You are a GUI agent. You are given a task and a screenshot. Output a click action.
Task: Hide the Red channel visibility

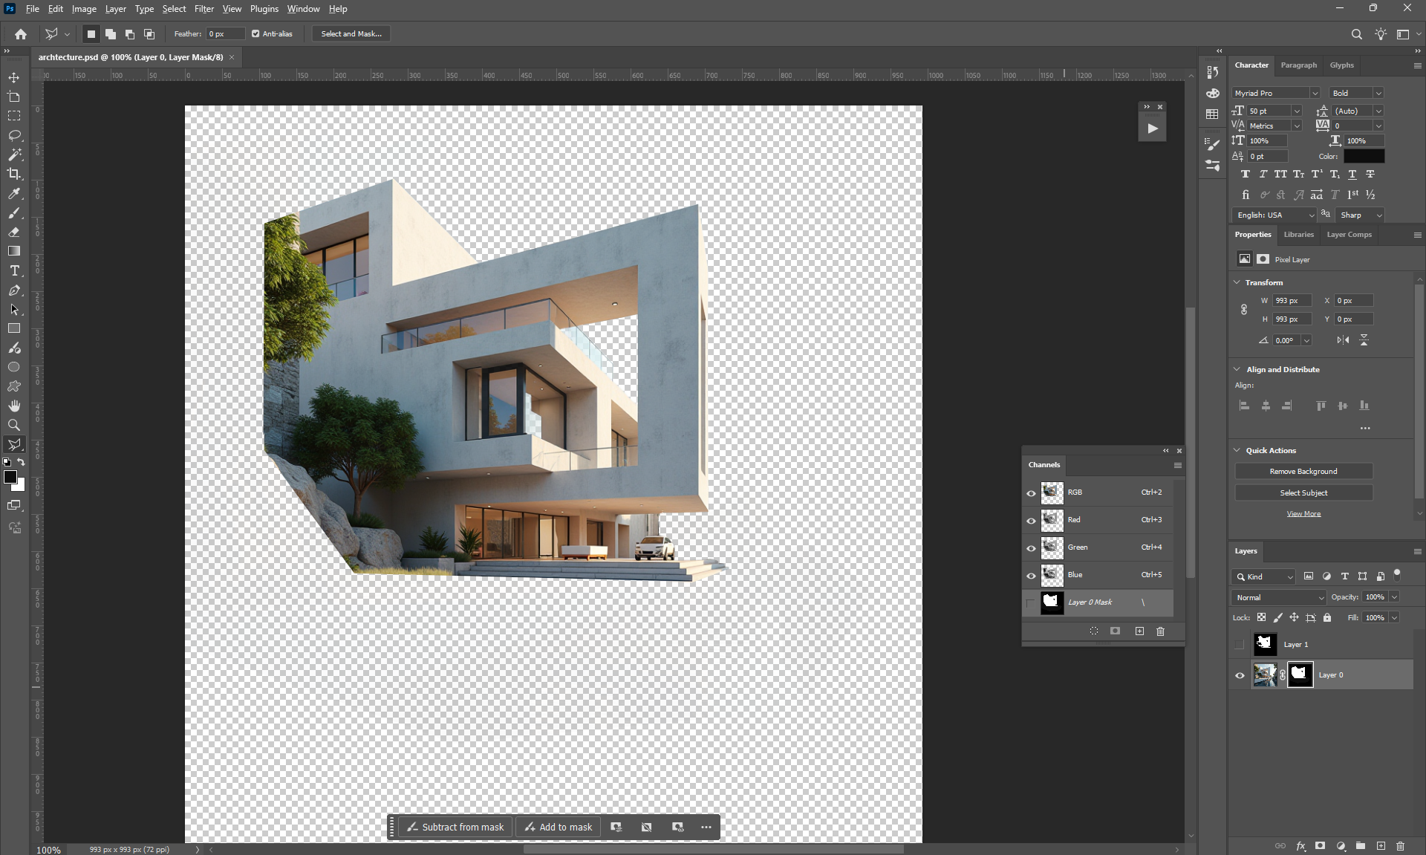(x=1031, y=520)
